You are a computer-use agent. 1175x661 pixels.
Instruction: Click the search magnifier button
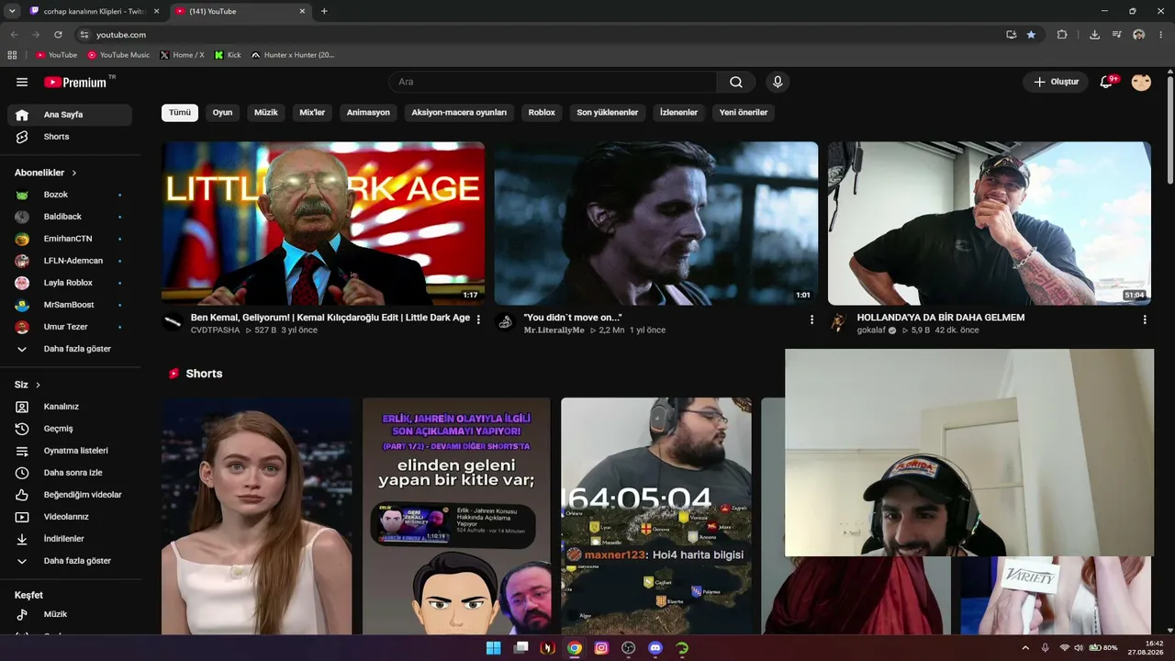(x=736, y=82)
